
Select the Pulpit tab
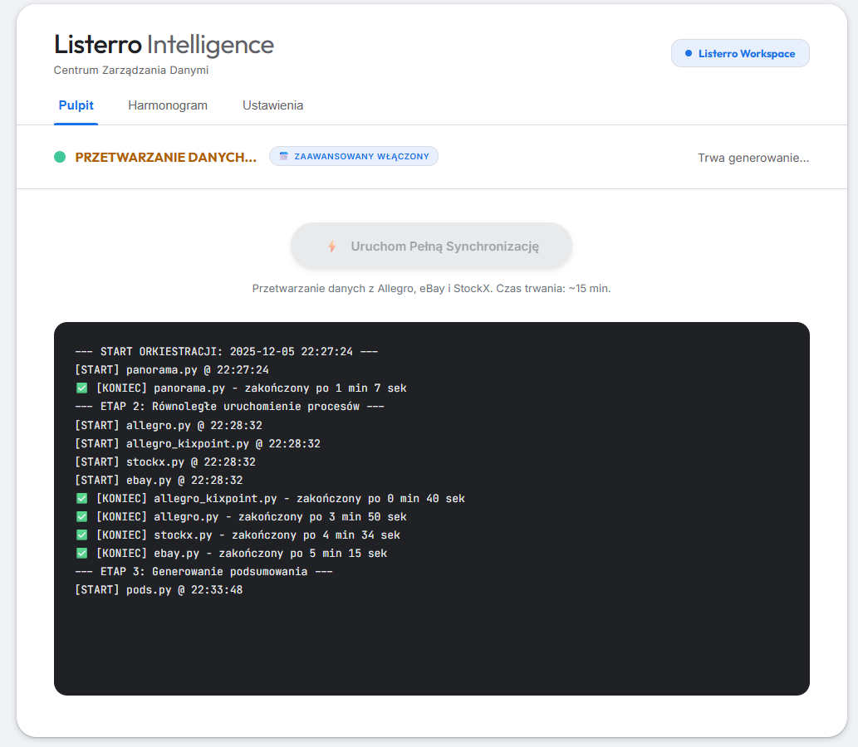pyautogui.click(x=76, y=106)
